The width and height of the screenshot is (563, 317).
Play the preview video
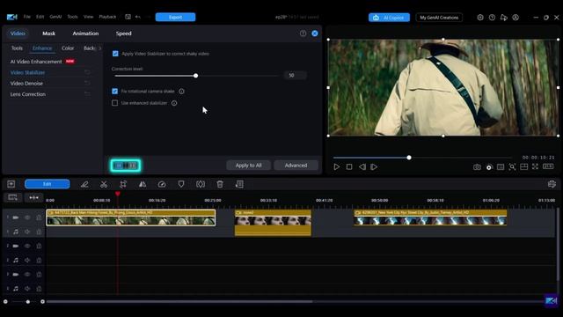pos(336,166)
